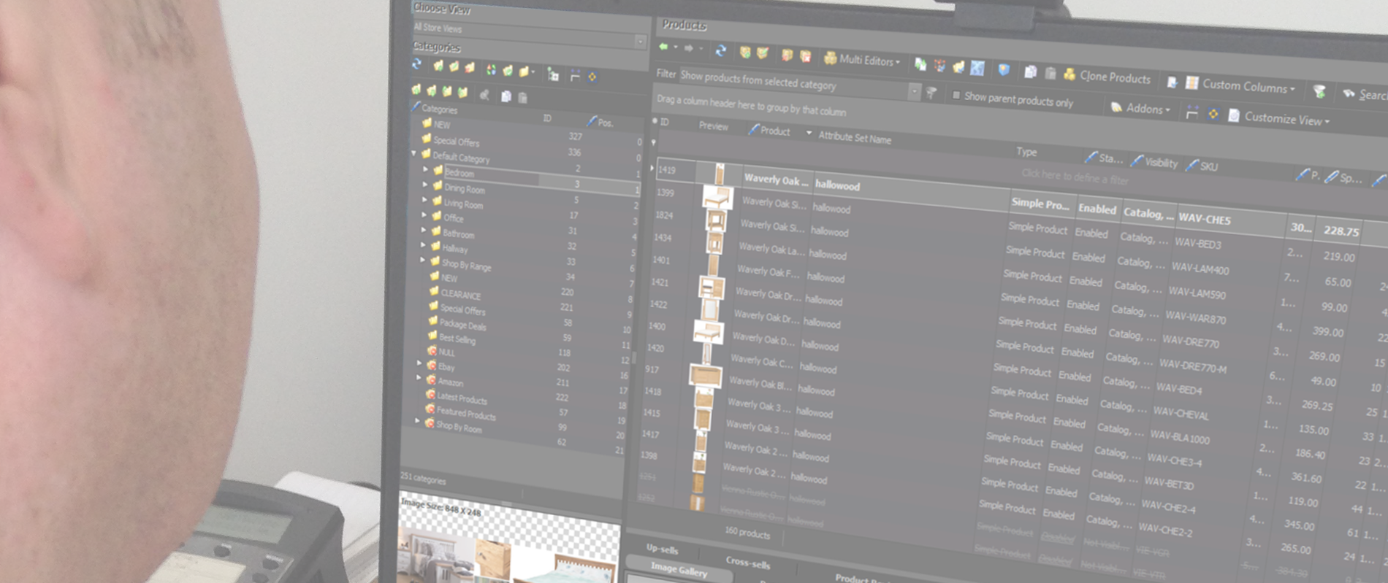Click the copy icon in the Categories toolbar

(506, 96)
